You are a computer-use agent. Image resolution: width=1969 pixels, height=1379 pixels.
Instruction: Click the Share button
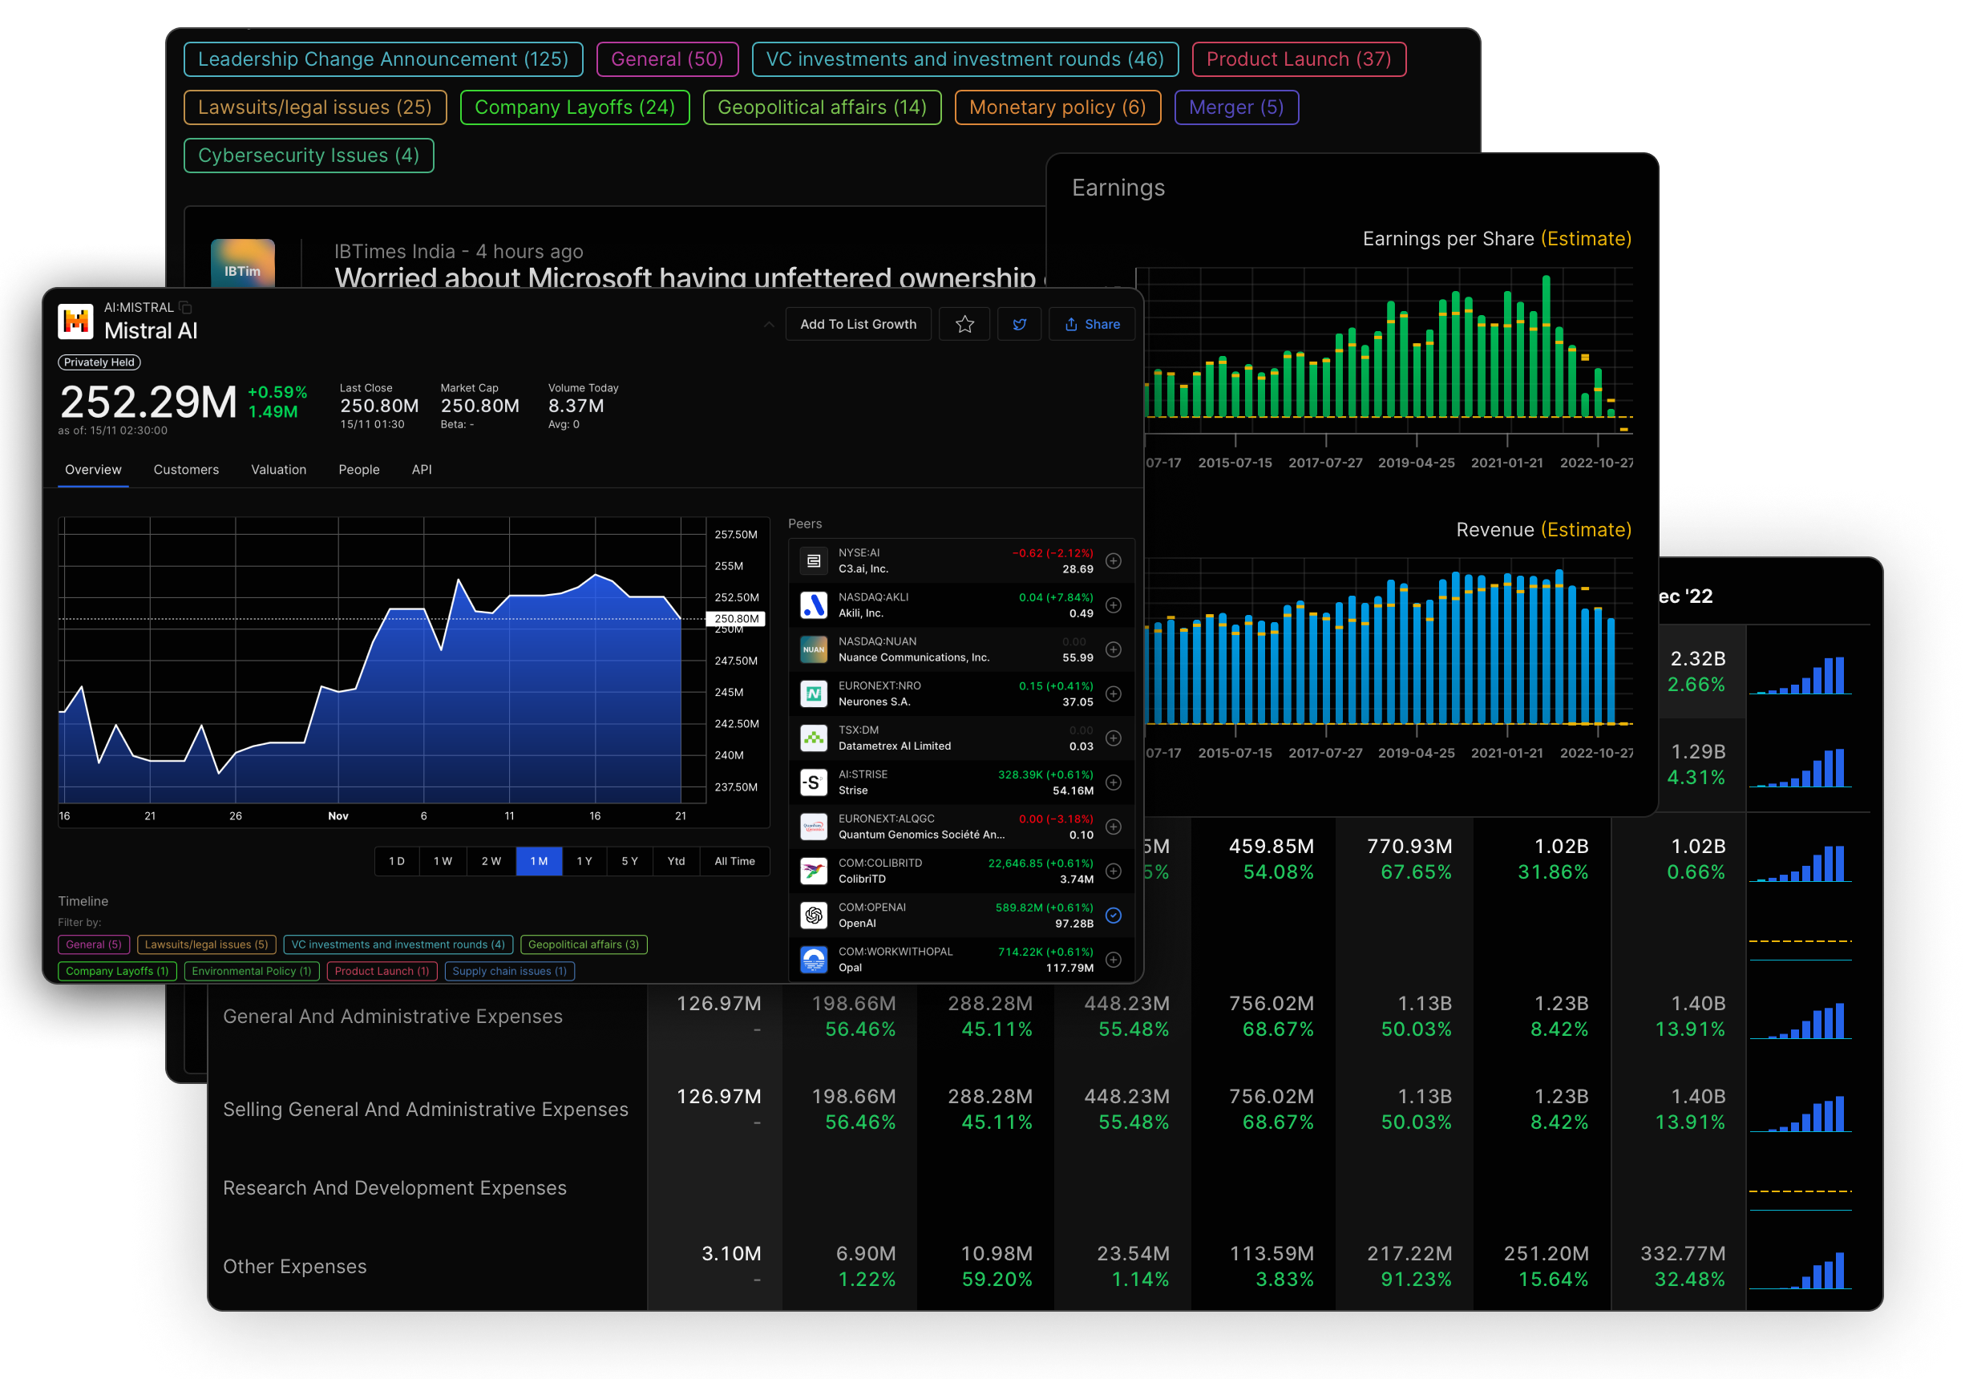coord(1092,324)
